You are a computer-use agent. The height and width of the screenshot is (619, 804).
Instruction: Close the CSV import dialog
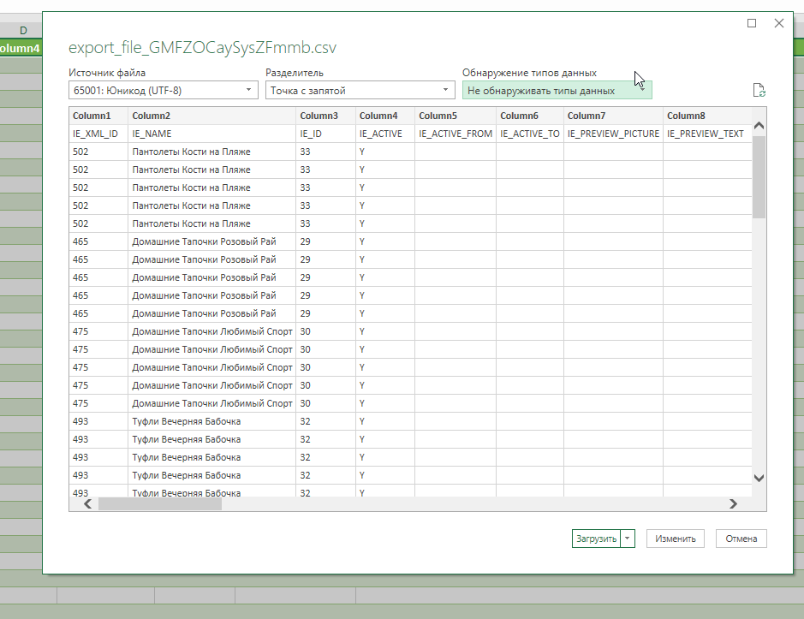click(779, 23)
